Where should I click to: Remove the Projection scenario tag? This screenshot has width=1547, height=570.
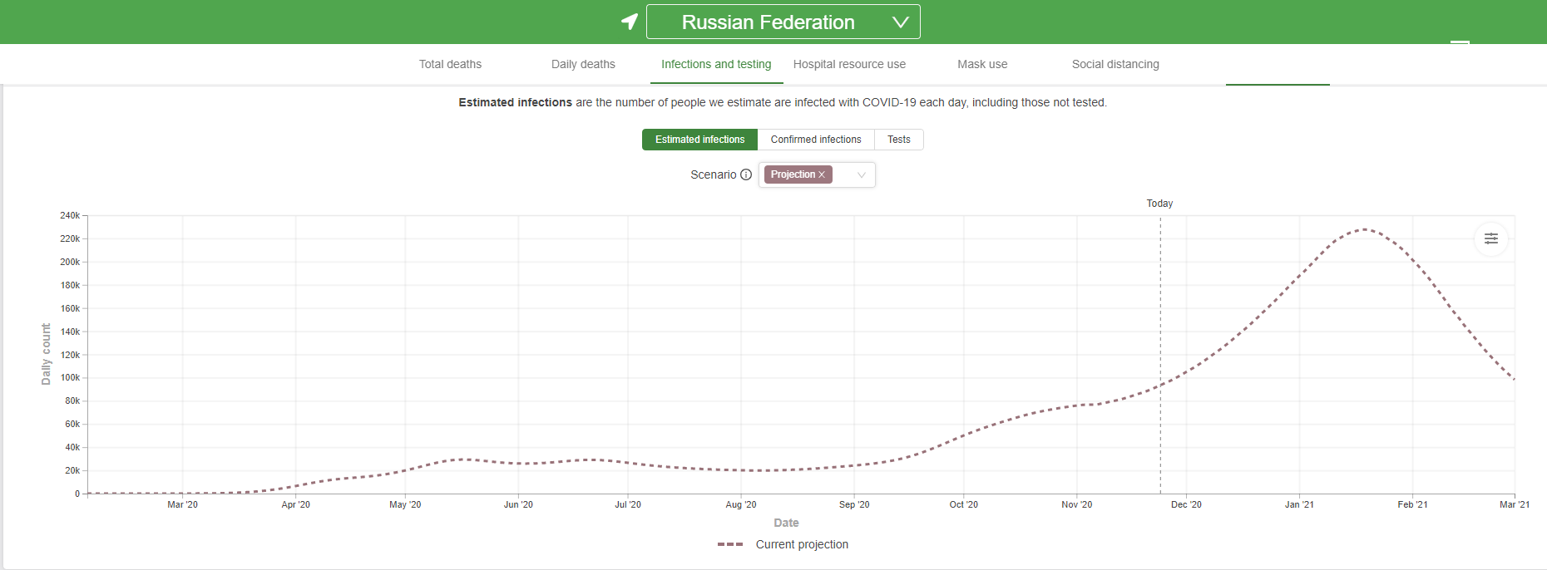tap(822, 174)
